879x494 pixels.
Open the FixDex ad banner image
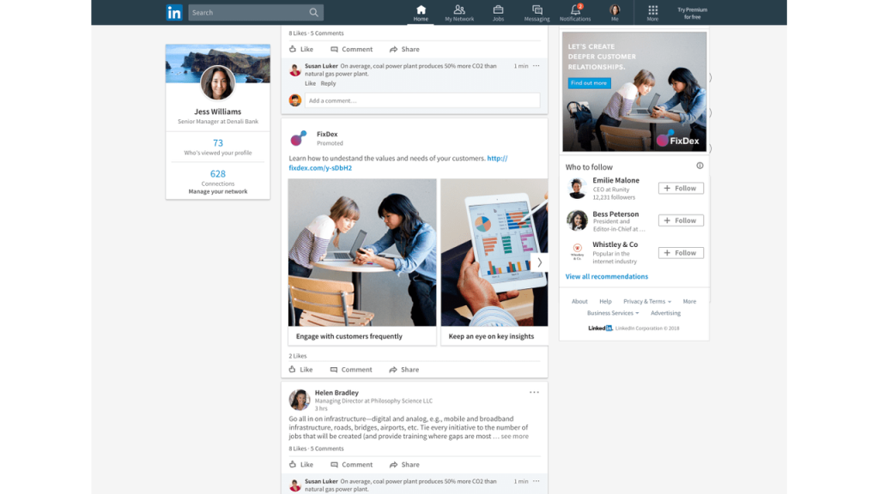(x=634, y=91)
